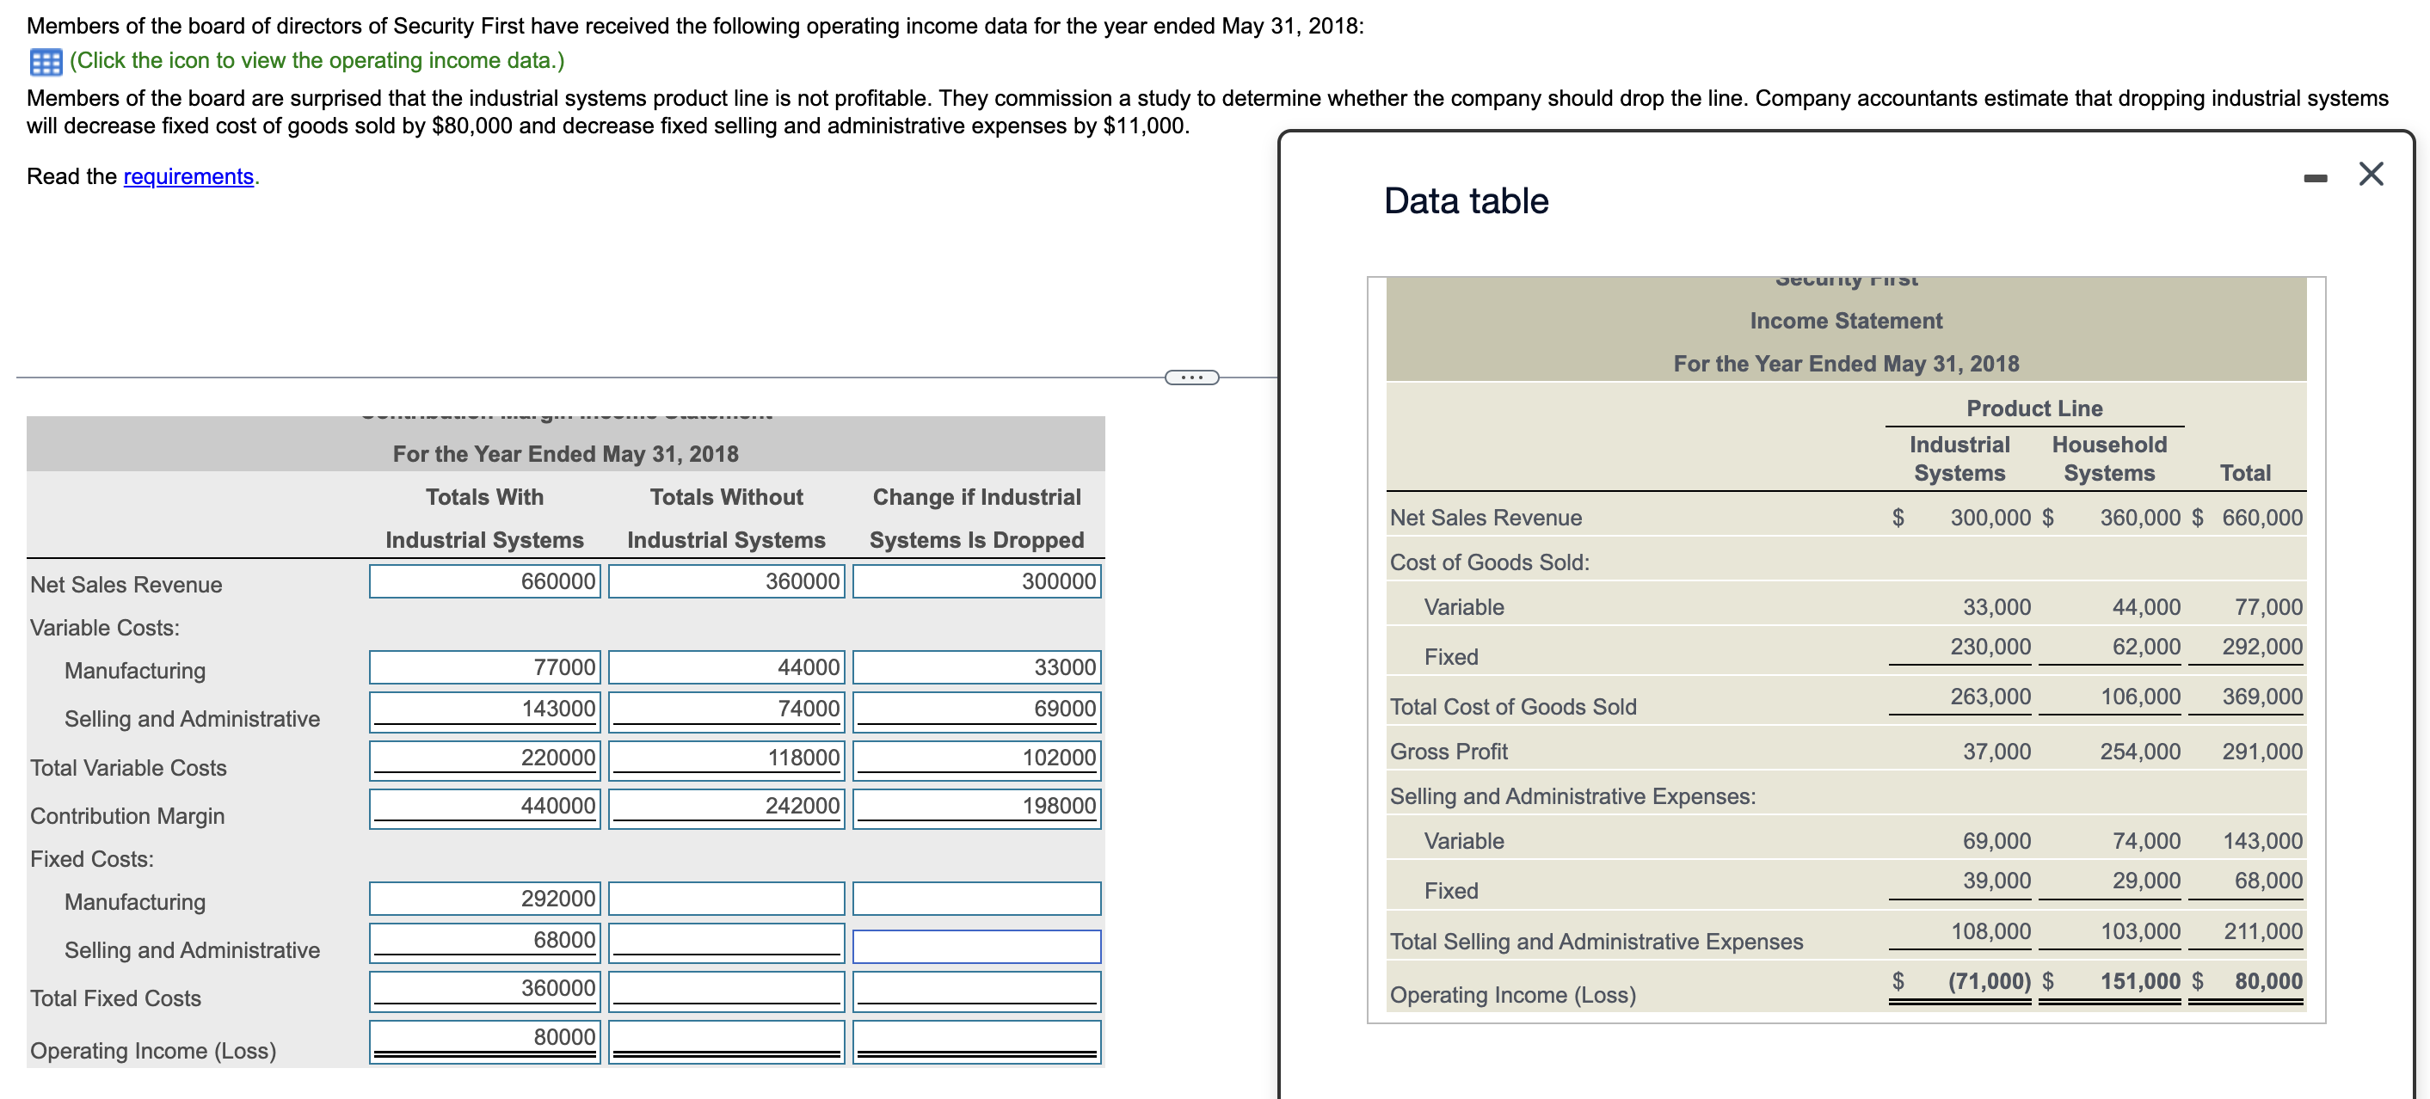Viewport: 2430px width, 1099px height.
Task: Click Operating Income Totals With field 80000
Action: (x=485, y=1041)
